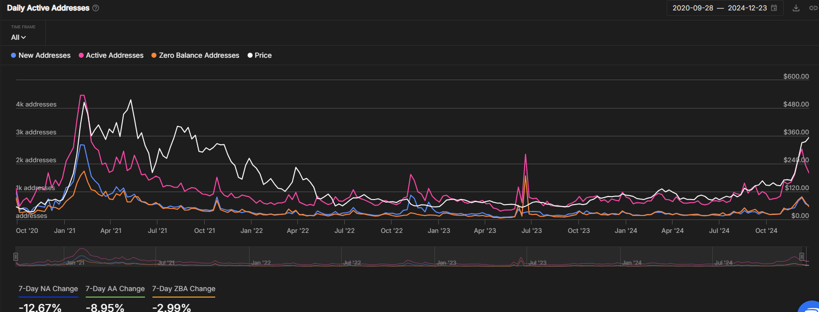
Task: Select the 7-Day AA Change tab
Action: tap(115, 290)
